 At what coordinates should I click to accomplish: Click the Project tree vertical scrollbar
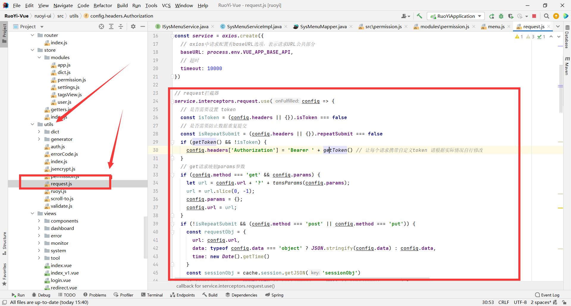point(145,238)
